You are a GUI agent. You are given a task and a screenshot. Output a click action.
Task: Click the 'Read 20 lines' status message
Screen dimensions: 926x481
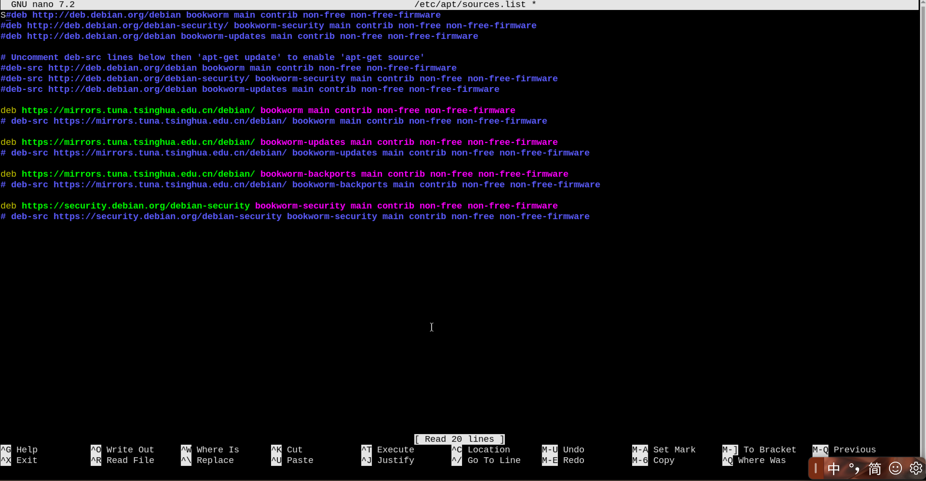[x=459, y=439]
